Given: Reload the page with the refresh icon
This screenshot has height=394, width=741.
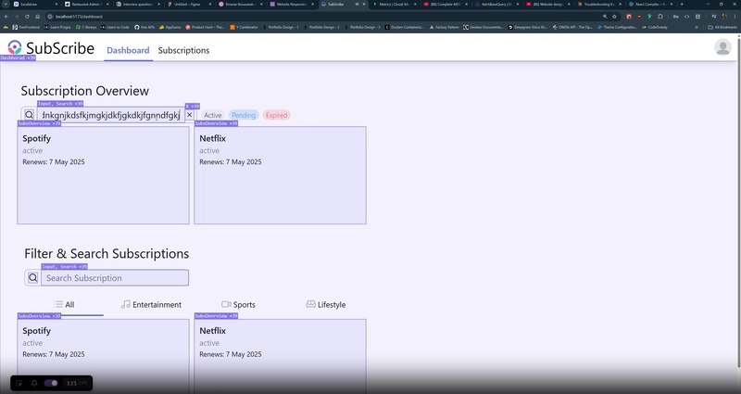Looking at the screenshot, I should coord(27,16).
